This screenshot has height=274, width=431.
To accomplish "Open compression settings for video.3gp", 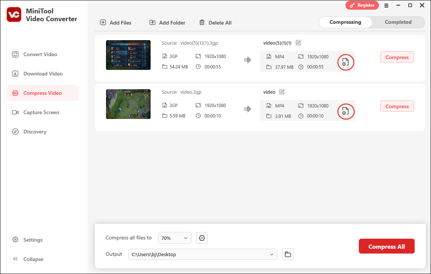I will (345, 111).
